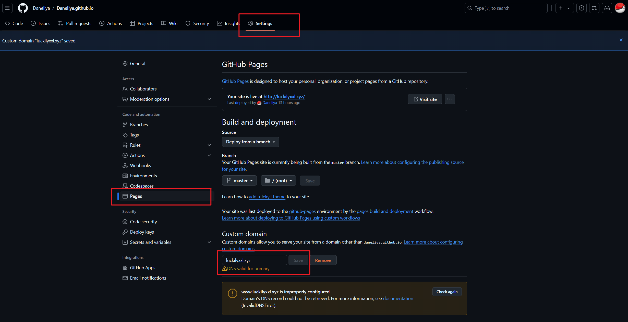Focus the Type / to search box
The image size is (628, 322).
pos(506,8)
